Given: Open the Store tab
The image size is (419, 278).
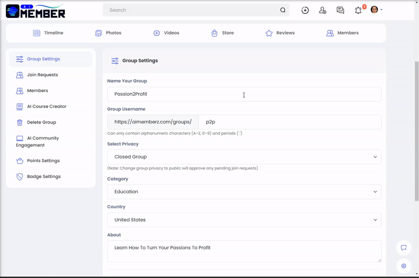Looking at the screenshot, I should [x=223, y=33].
